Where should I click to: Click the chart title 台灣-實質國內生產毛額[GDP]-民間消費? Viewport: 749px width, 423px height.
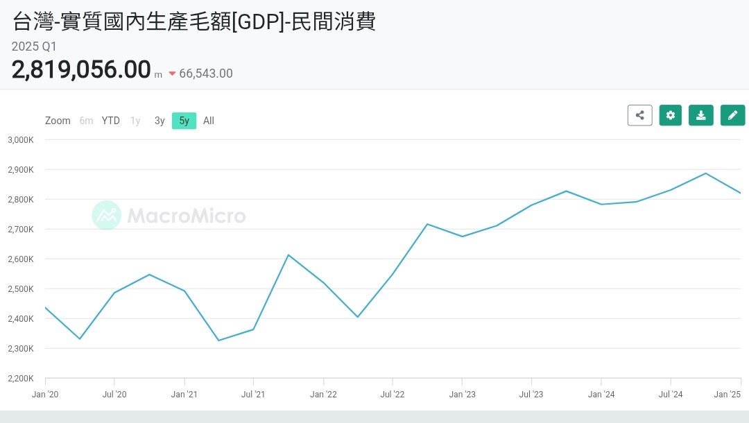194,21
